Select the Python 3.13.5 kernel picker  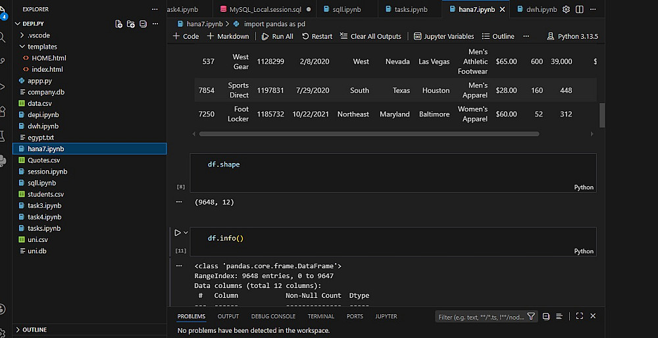pyautogui.click(x=572, y=36)
